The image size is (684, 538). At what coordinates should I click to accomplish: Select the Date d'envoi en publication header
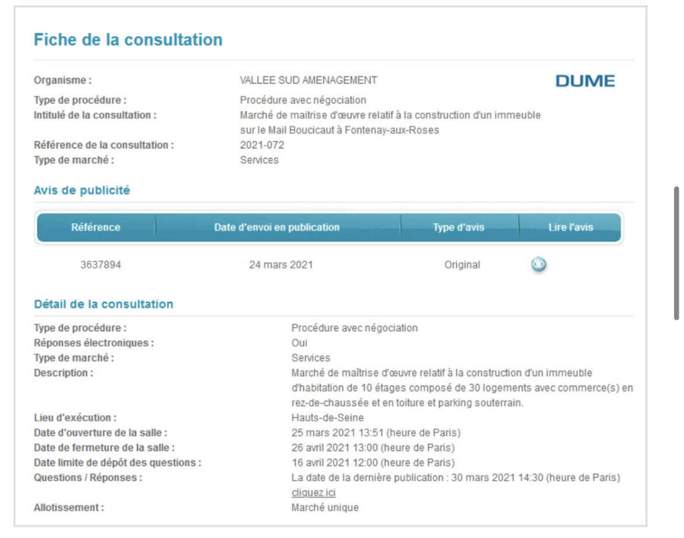[277, 227]
